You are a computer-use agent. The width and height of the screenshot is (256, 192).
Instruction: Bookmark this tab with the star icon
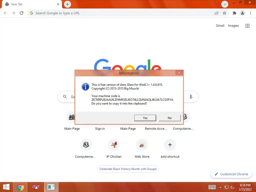[224, 13]
